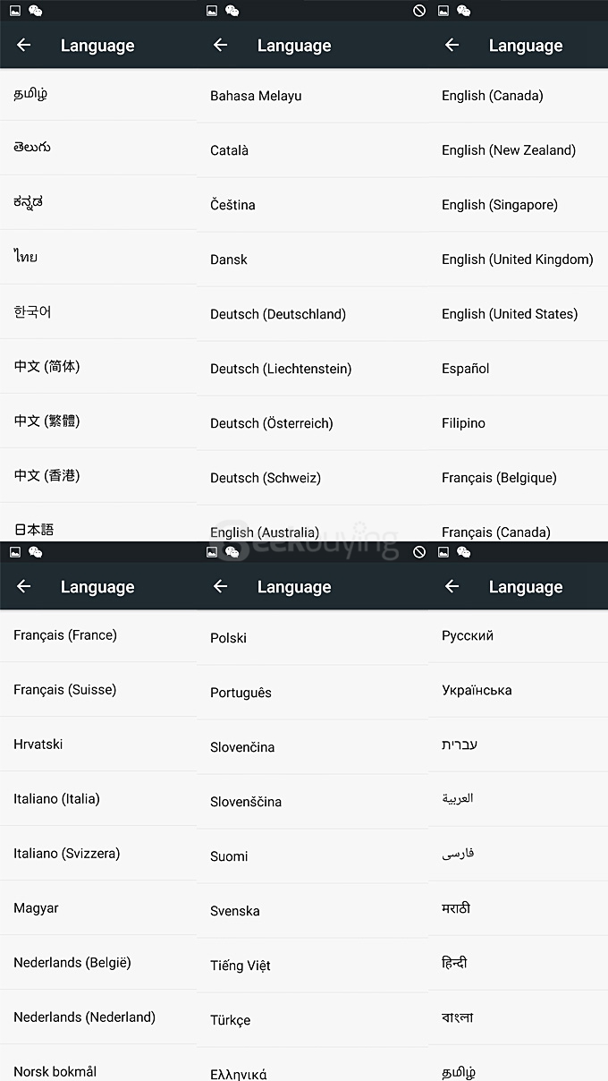Viewport: 608px width, 1081px height.
Task: Choose Nederlands (Nederland) language
Action: (84, 1017)
